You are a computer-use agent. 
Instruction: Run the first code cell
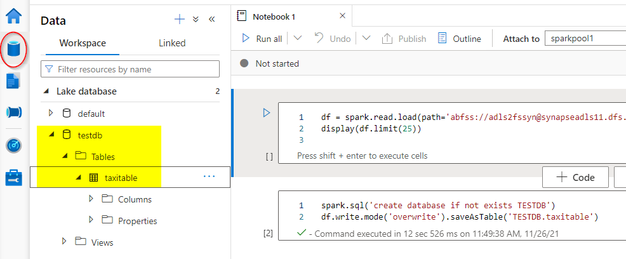267,113
